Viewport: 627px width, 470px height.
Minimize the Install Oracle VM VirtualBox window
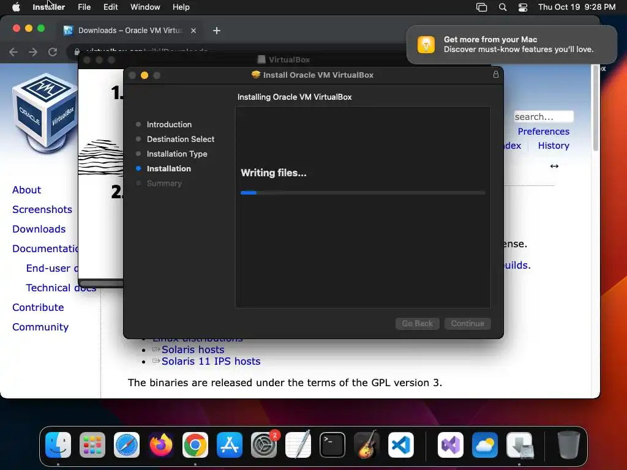click(145, 75)
